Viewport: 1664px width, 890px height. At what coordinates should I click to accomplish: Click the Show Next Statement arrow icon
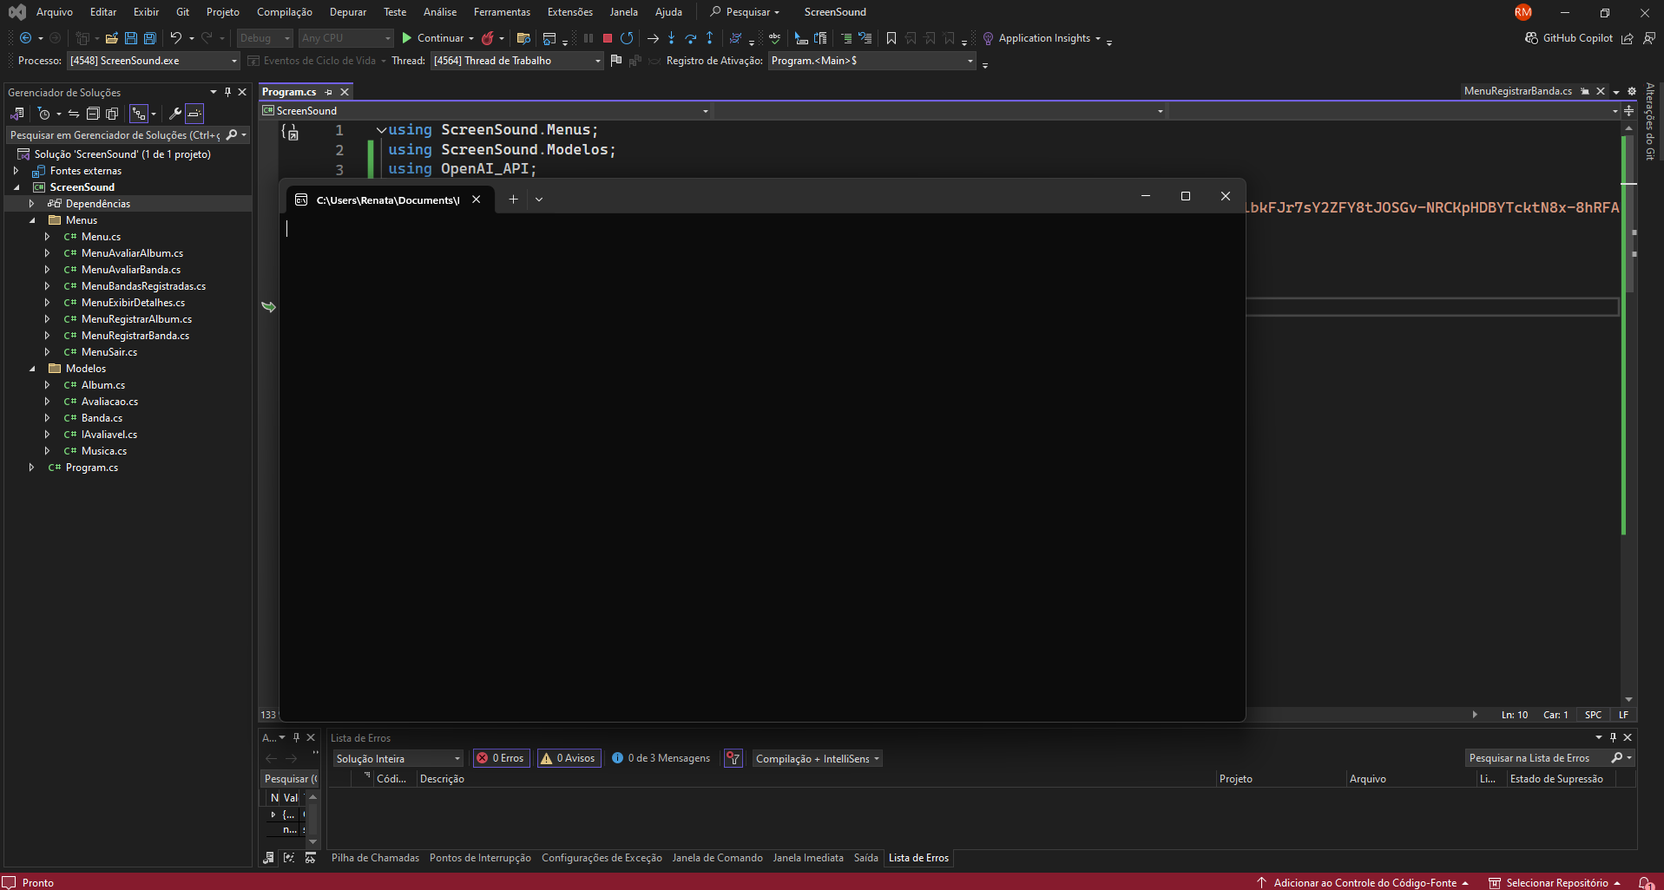653,38
